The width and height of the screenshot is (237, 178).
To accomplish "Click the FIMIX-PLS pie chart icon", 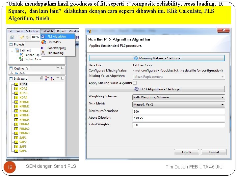I will click(x=43, y=42).
